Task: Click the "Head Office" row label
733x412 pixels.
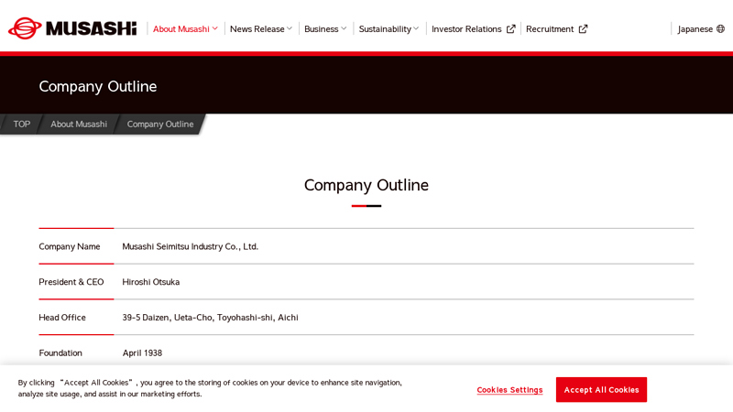Action: click(62, 318)
